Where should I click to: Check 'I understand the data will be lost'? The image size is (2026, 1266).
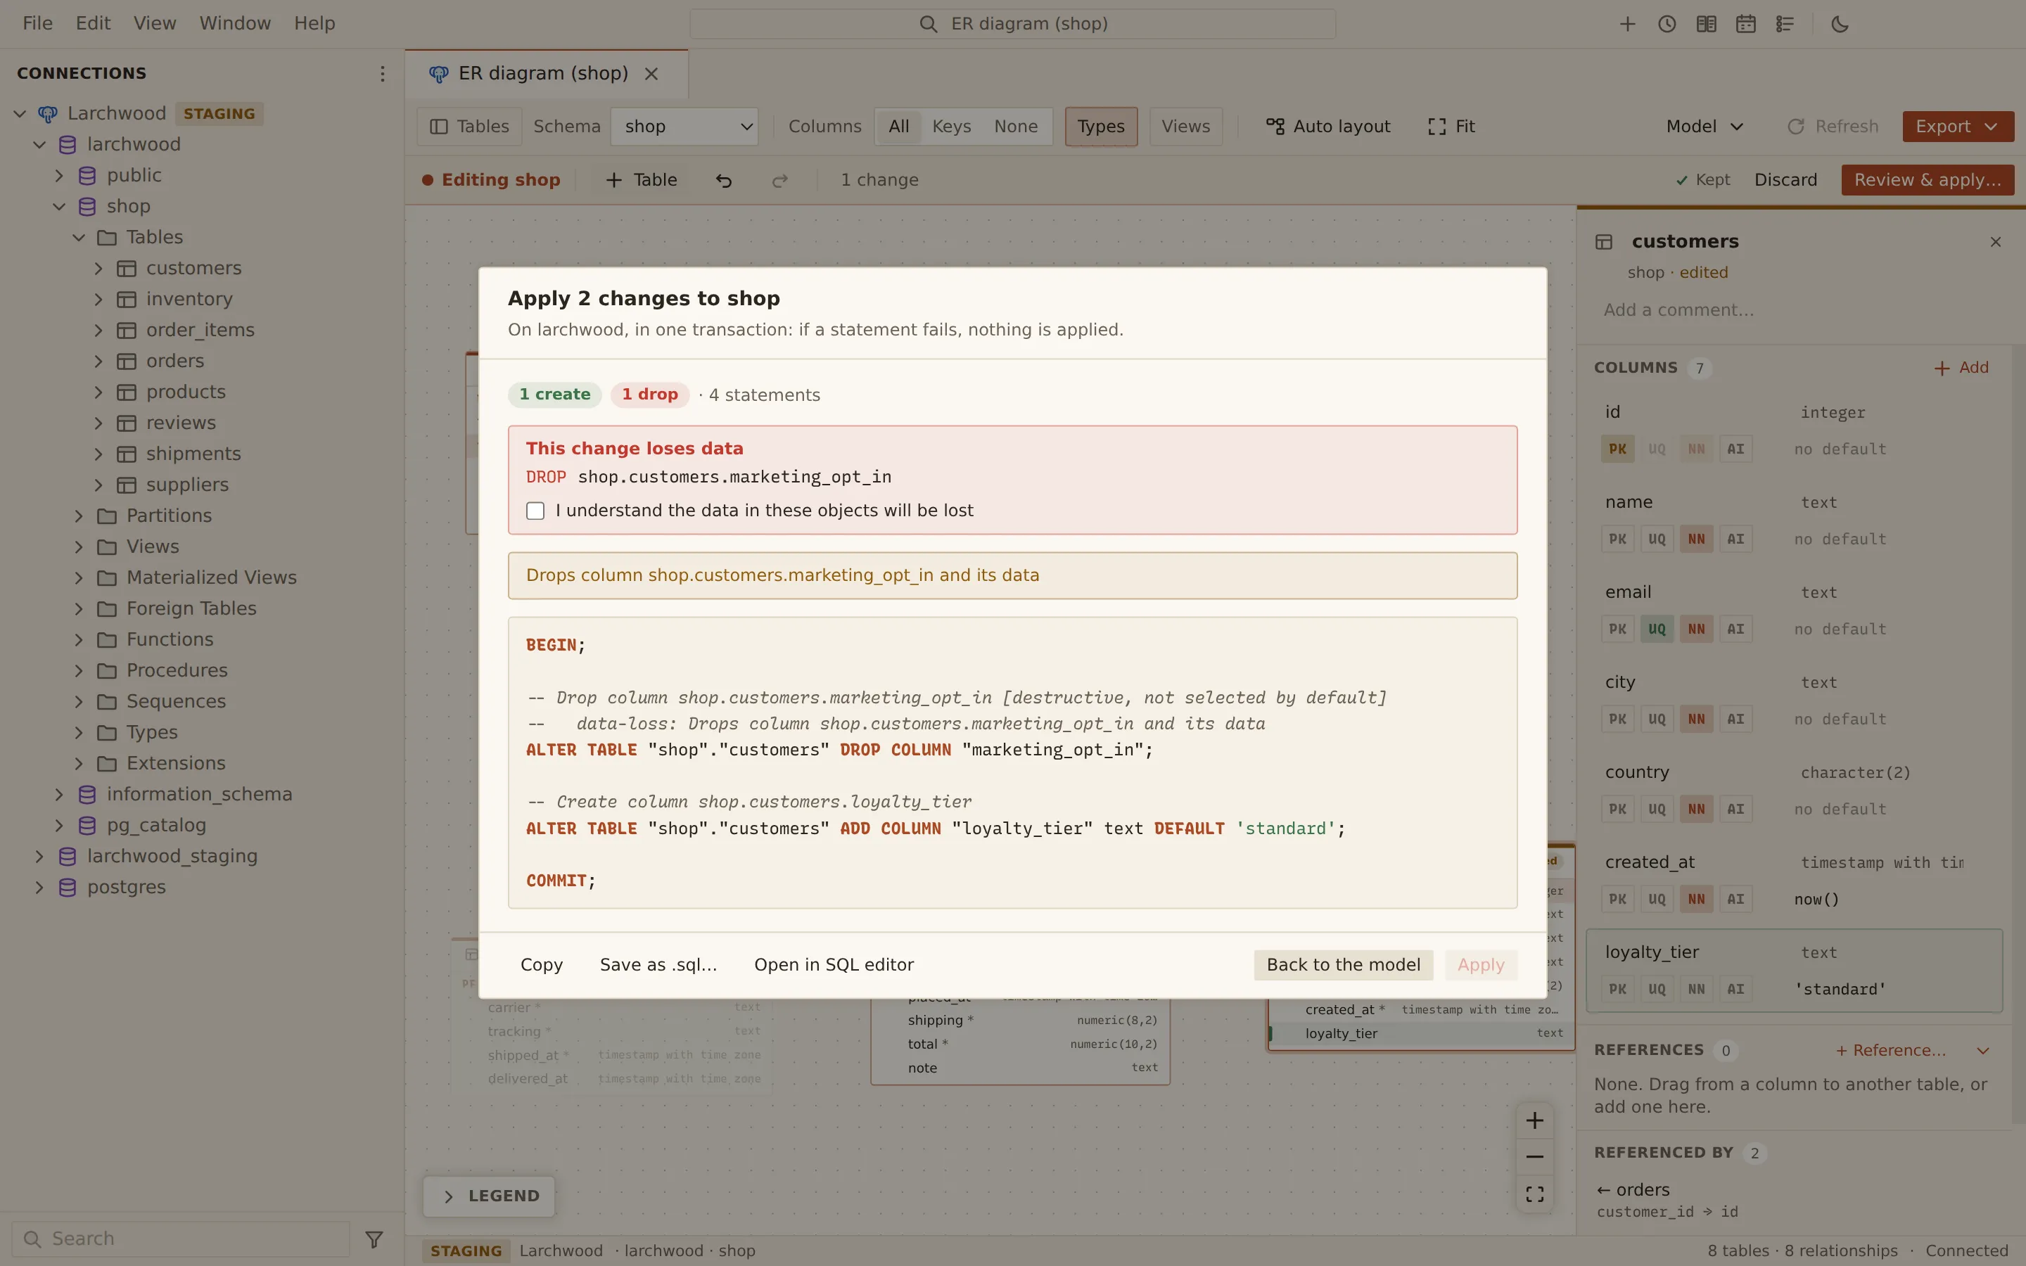(535, 511)
